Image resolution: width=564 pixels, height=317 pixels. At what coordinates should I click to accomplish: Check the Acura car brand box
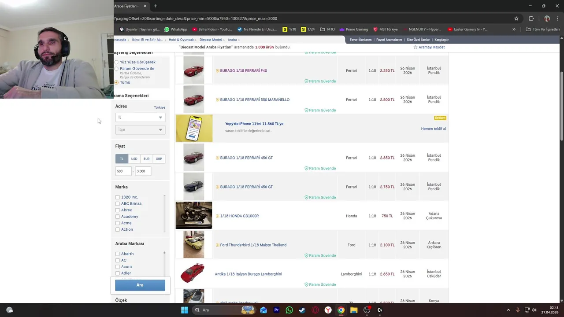pos(118,267)
